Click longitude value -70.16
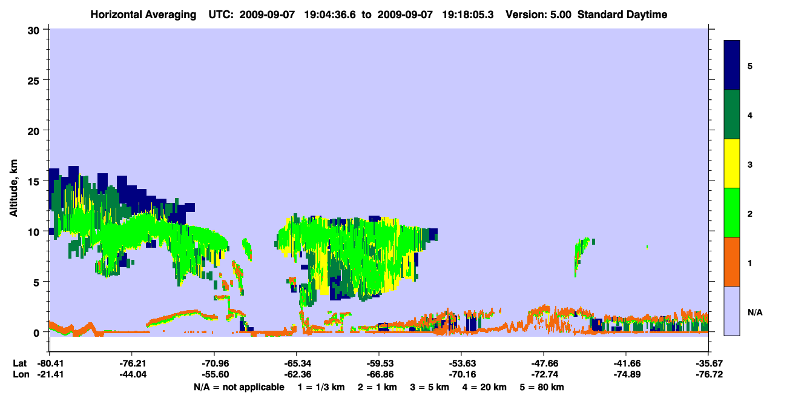The width and height of the screenshot is (787, 404). click(x=461, y=374)
